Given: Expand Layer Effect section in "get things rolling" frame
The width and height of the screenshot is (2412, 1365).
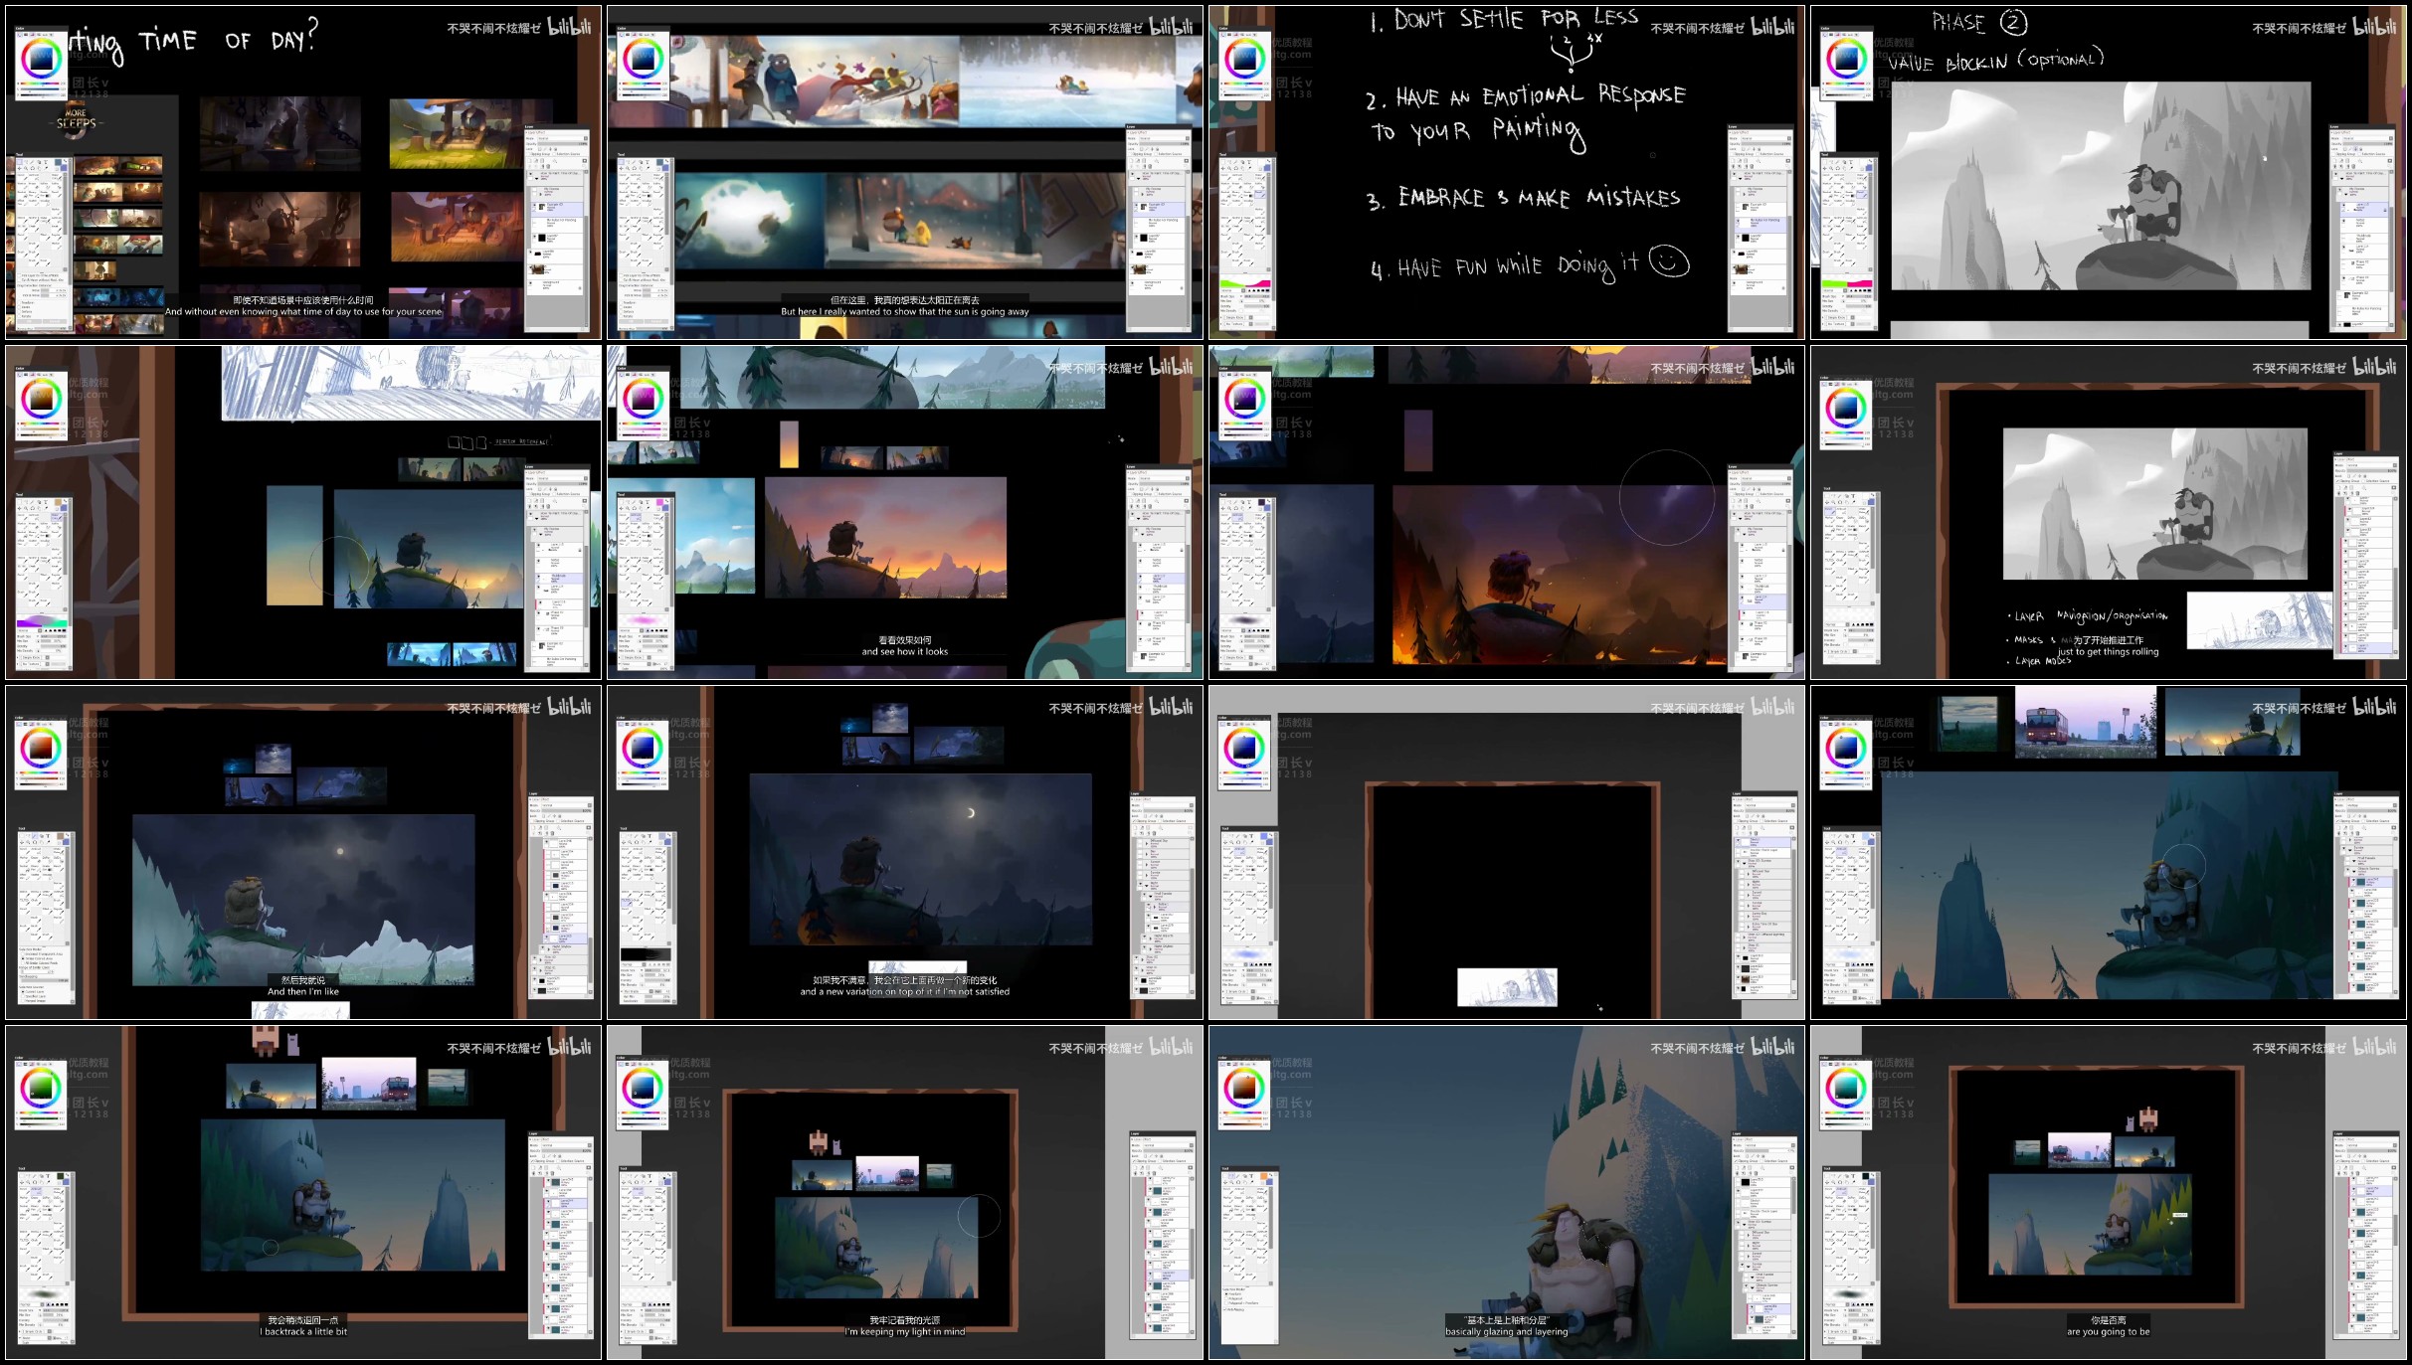Looking at the screenshot, I should [2342, 459].
